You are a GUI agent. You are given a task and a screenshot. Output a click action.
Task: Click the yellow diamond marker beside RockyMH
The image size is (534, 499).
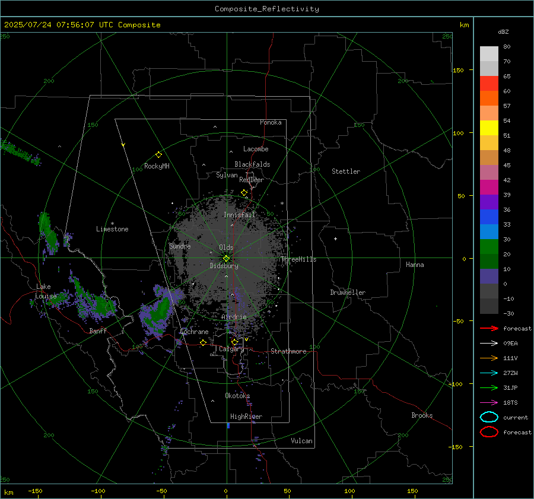click(x=158, y=155)
